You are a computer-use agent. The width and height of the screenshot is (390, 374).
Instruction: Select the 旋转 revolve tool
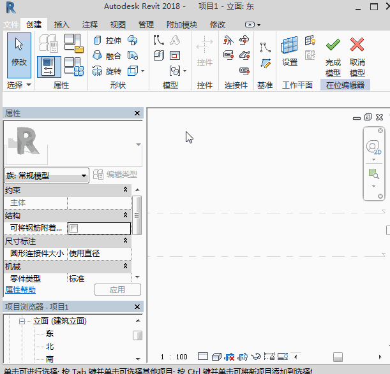[x=107, y=71]
